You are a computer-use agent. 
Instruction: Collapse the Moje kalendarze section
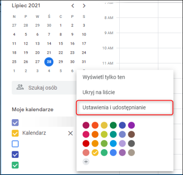[x=32, y=110]
